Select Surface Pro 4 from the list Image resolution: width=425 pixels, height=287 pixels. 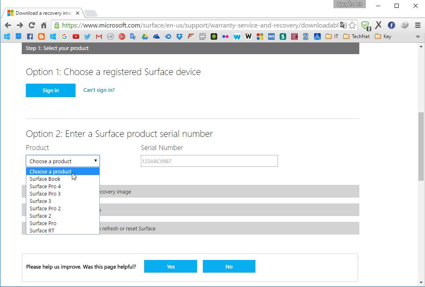point(63,186)
